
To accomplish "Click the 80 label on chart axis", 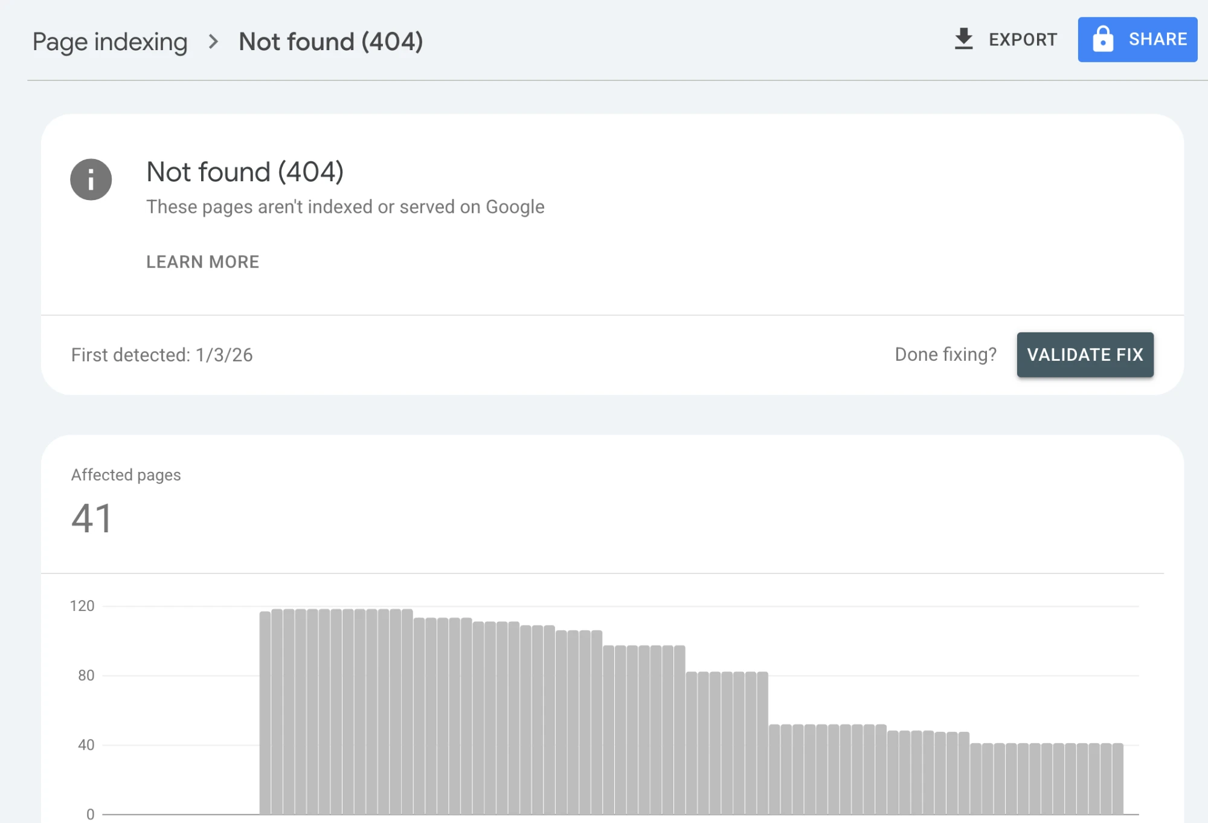I will coord(86,676).
